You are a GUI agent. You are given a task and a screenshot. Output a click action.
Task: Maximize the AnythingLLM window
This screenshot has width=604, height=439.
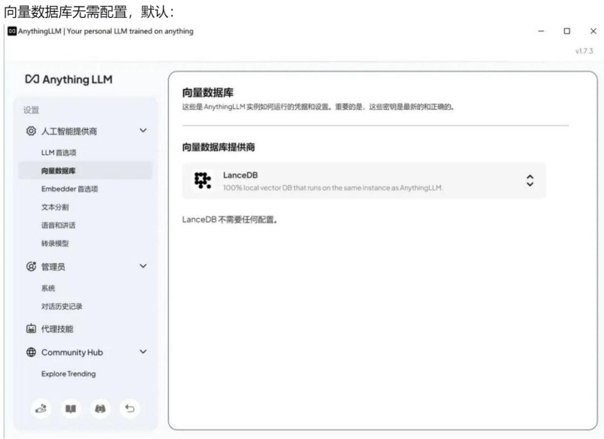[567, 31]
